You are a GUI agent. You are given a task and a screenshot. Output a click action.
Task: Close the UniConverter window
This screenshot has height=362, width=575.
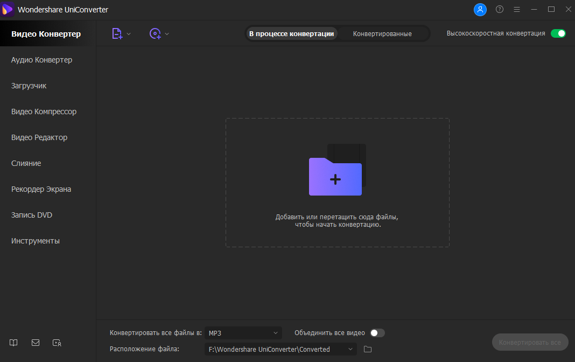568,10
